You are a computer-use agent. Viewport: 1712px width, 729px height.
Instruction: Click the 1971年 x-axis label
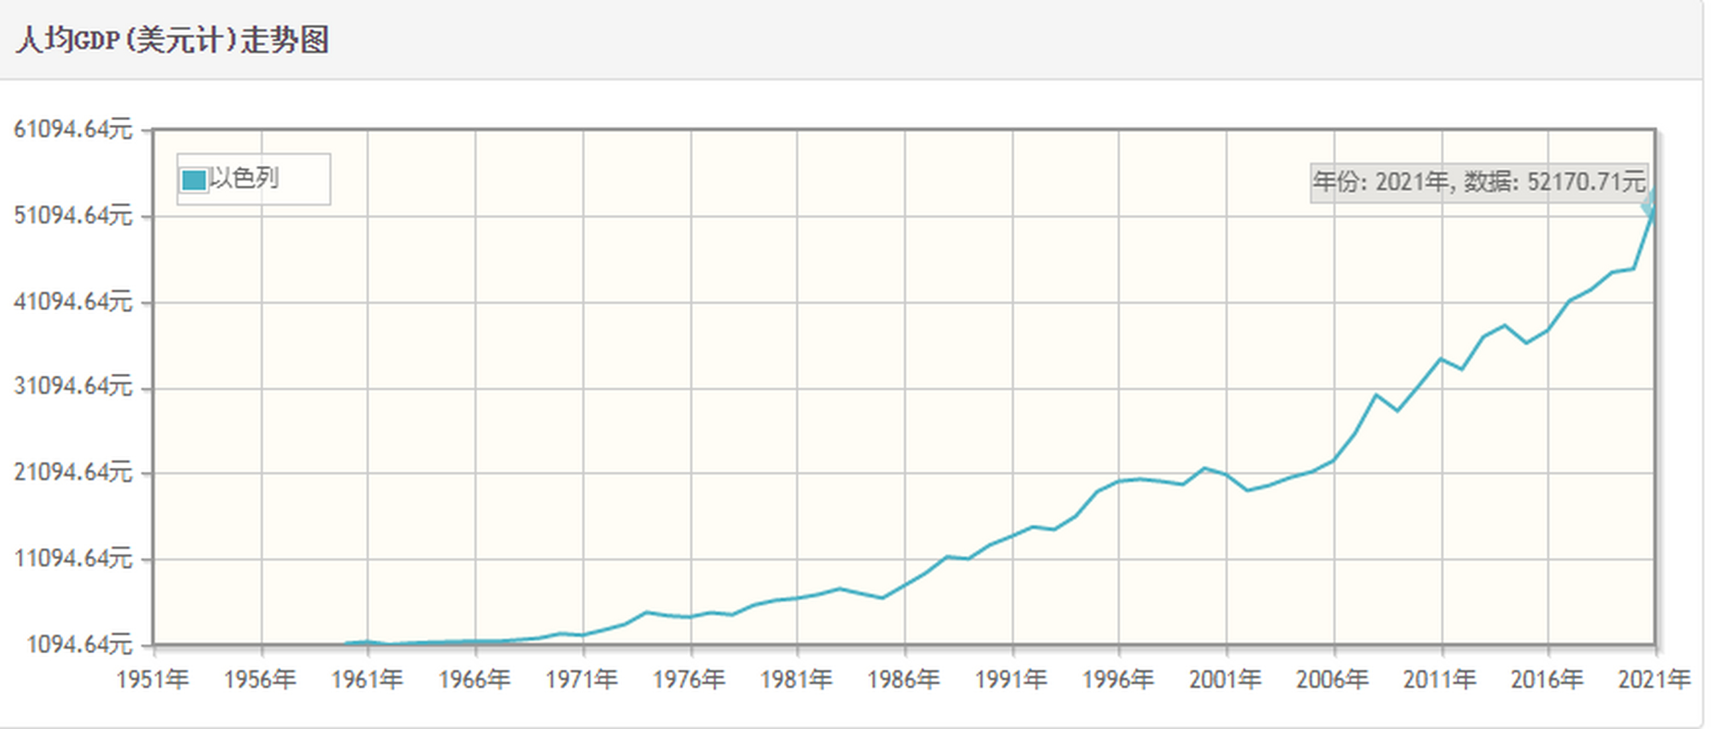click(581, 679)
